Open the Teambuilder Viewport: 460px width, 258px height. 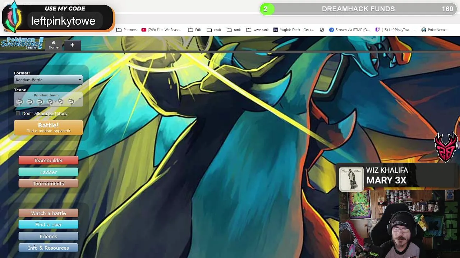coord(49,161)
